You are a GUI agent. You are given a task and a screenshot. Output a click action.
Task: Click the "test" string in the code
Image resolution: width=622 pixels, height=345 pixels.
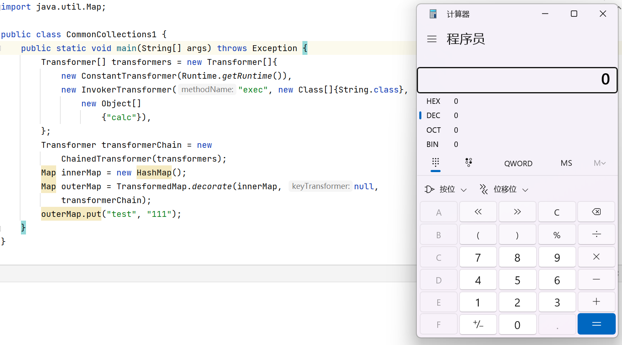pos(121,214)
